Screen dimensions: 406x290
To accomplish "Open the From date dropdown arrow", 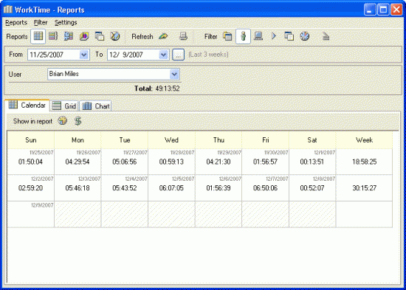I will (x=84, y=55).
